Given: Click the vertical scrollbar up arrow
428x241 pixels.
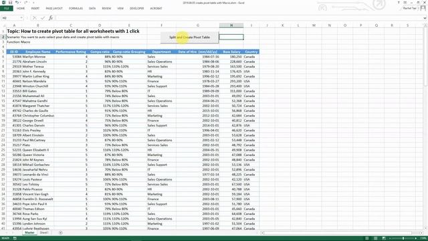Looking at the screenshot, I should click(x=425, y=25).
